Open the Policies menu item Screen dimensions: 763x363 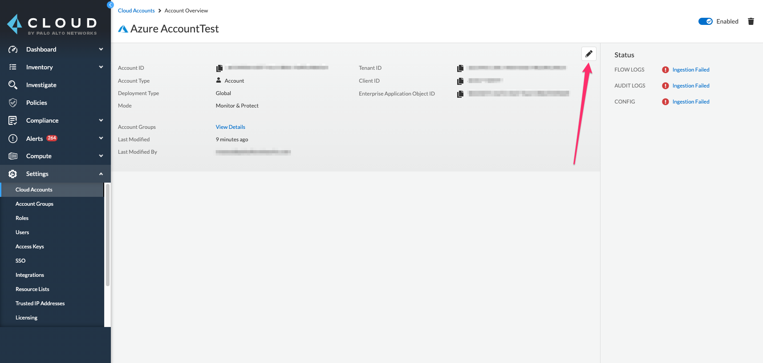(37, 103)
